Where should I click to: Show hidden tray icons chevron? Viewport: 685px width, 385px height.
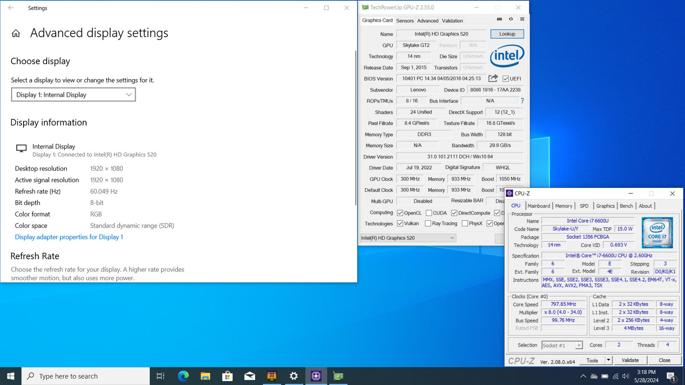tap(583, 376)
